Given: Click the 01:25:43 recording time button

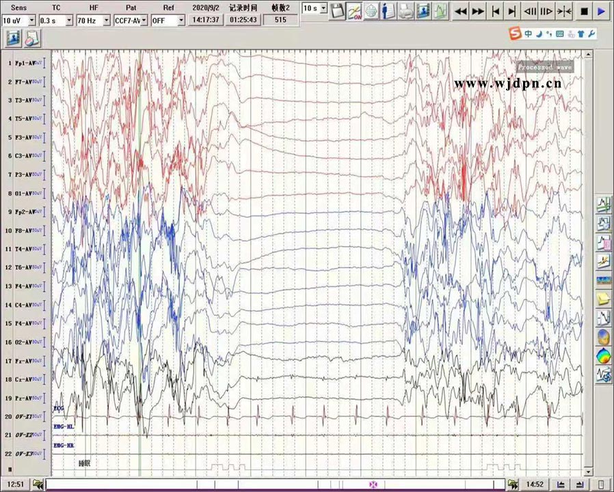Looking at the screenshot, I should 243,20.
